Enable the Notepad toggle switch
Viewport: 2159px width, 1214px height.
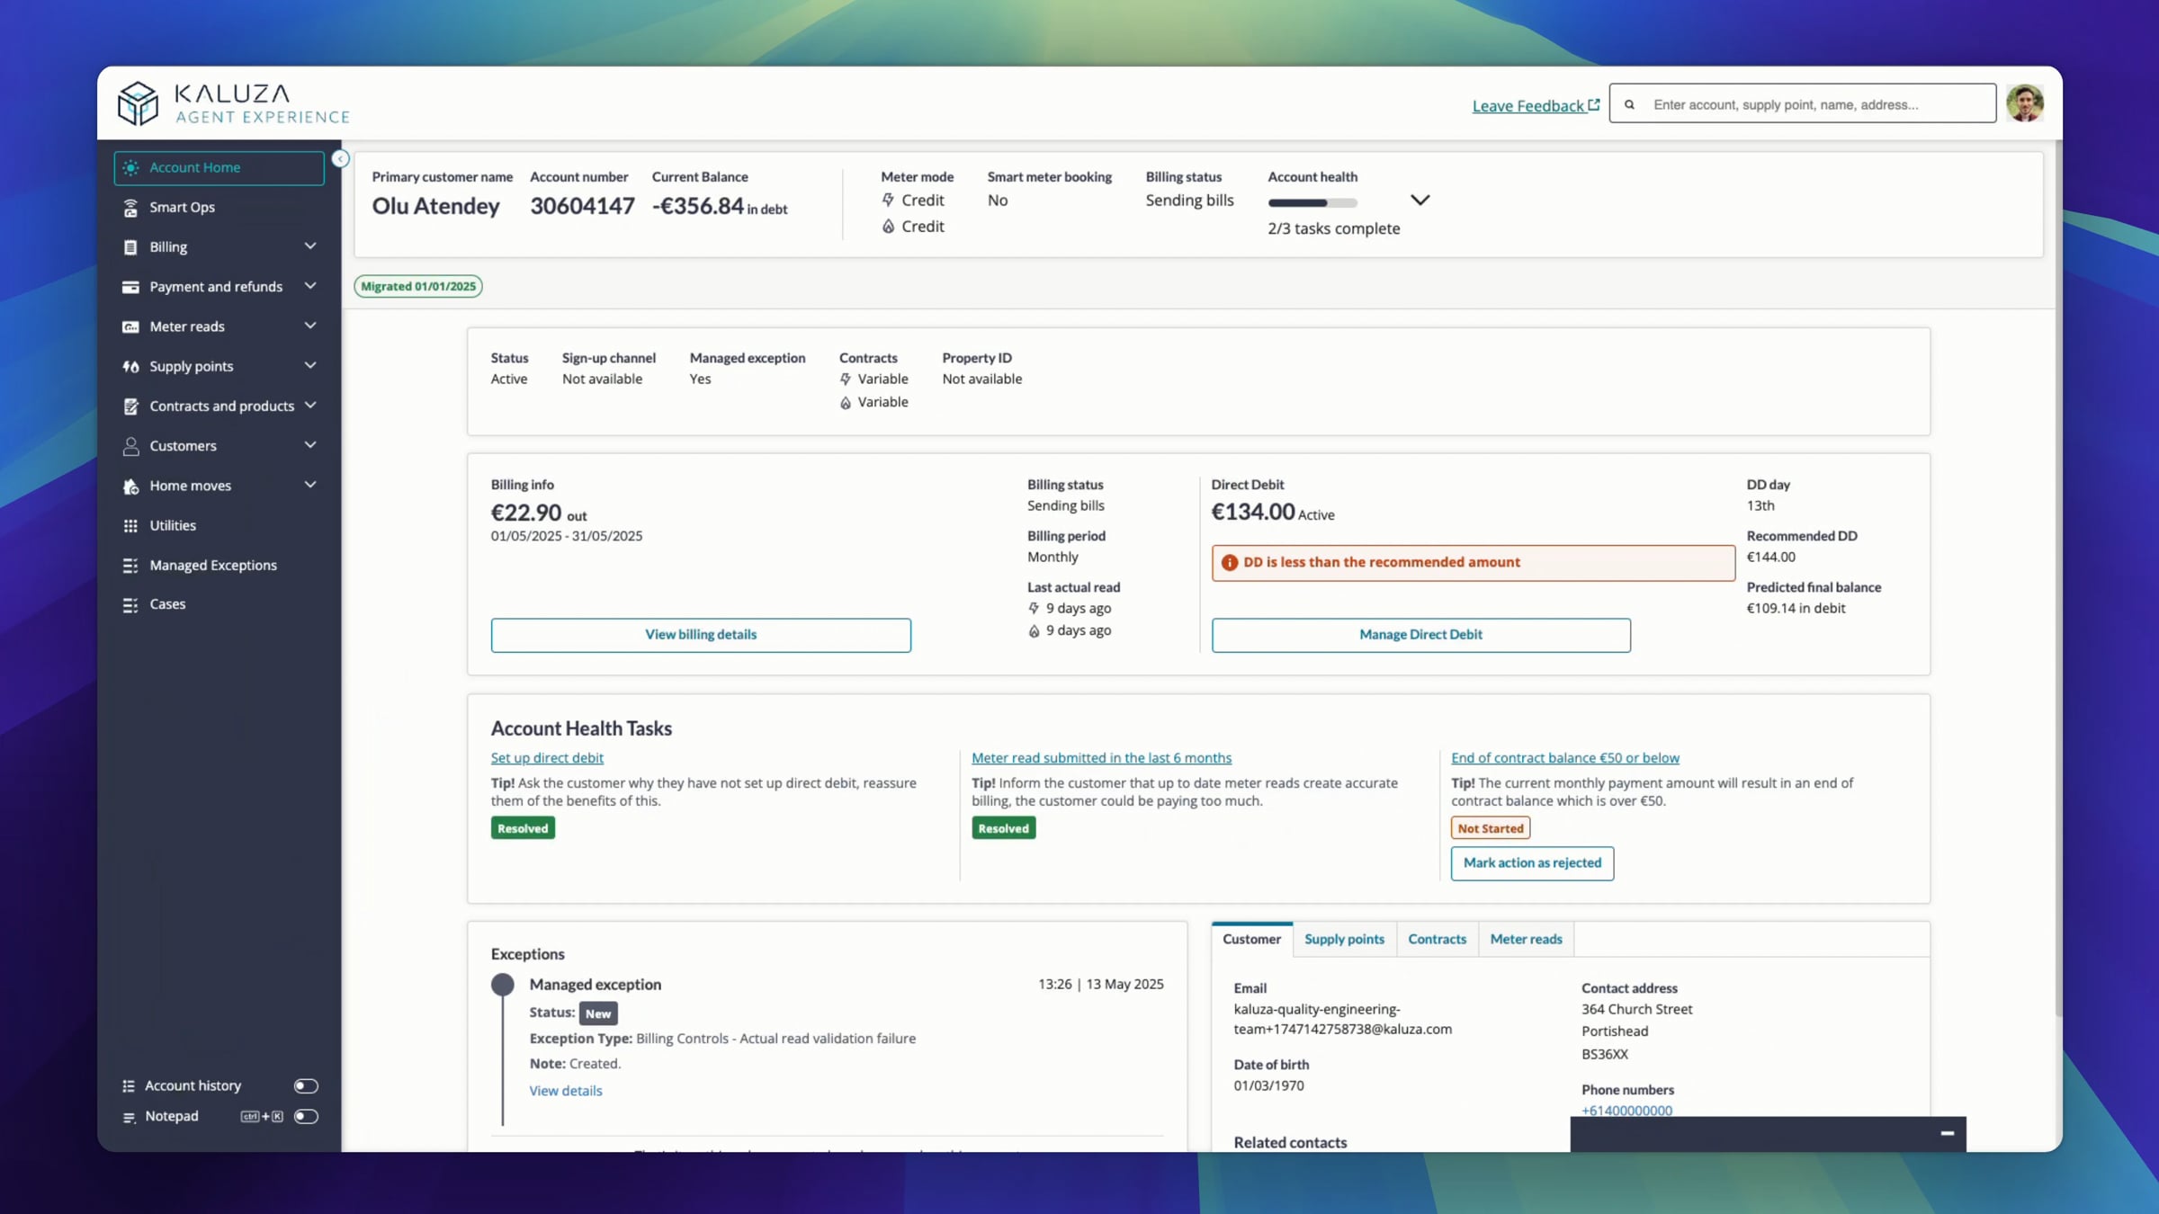[306, 1117]
